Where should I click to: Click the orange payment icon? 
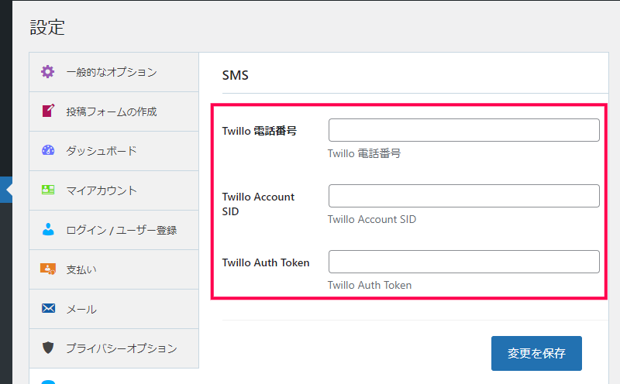48,269
